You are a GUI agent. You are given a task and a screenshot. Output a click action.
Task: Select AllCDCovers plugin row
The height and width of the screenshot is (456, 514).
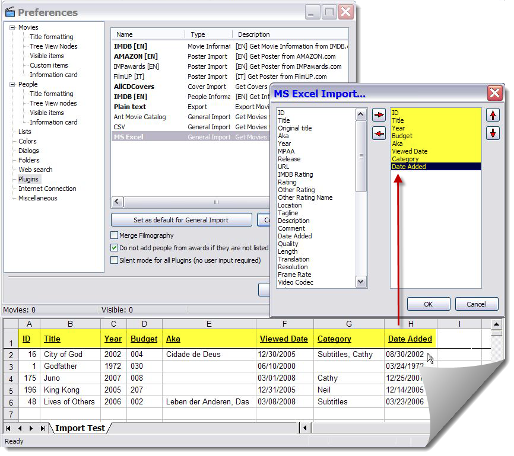[190, 87]
